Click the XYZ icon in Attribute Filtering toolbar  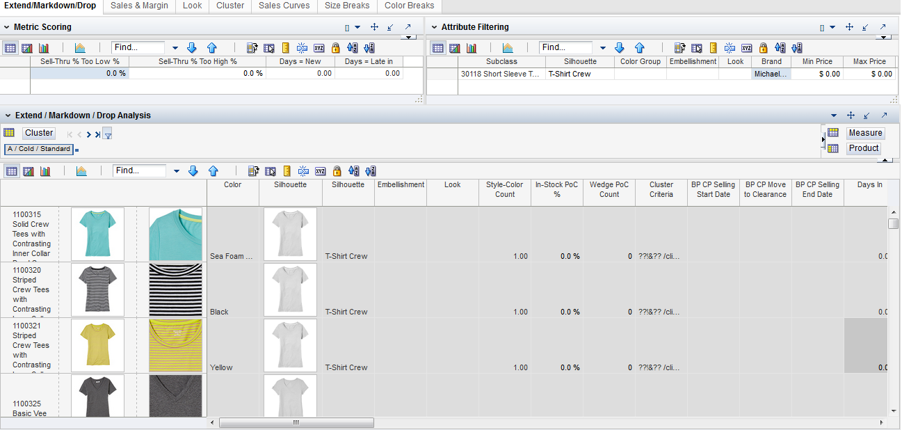(746, 48)
